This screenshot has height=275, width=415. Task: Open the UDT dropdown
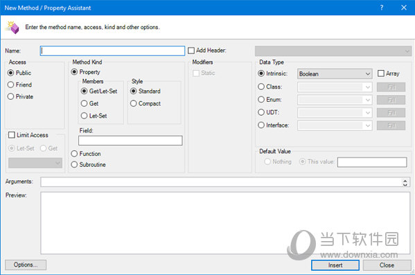(x=335, y=113)
